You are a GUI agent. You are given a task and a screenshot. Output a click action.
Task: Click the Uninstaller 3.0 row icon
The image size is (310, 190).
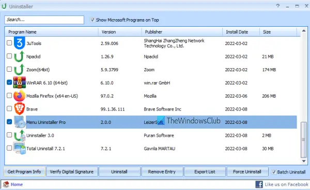click(20, 135)
